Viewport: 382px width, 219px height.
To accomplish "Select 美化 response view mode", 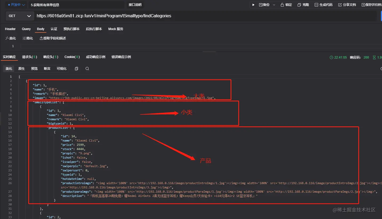I will [9, 69].
